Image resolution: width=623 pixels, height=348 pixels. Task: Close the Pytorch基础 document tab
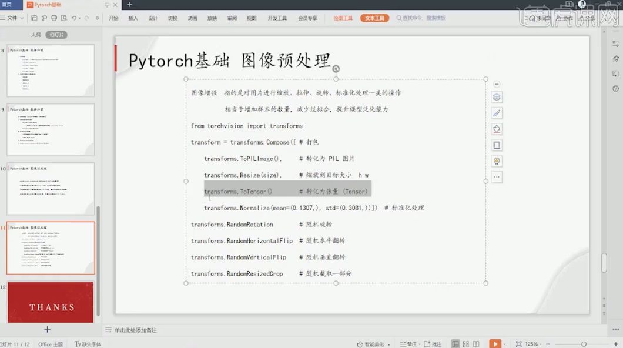115,5
